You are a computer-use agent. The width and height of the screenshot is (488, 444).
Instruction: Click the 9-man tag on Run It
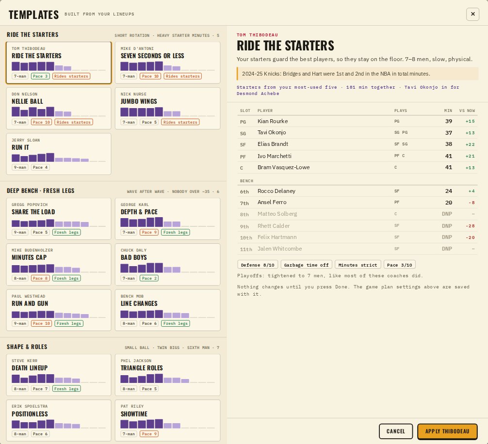[x=20, y=167]
